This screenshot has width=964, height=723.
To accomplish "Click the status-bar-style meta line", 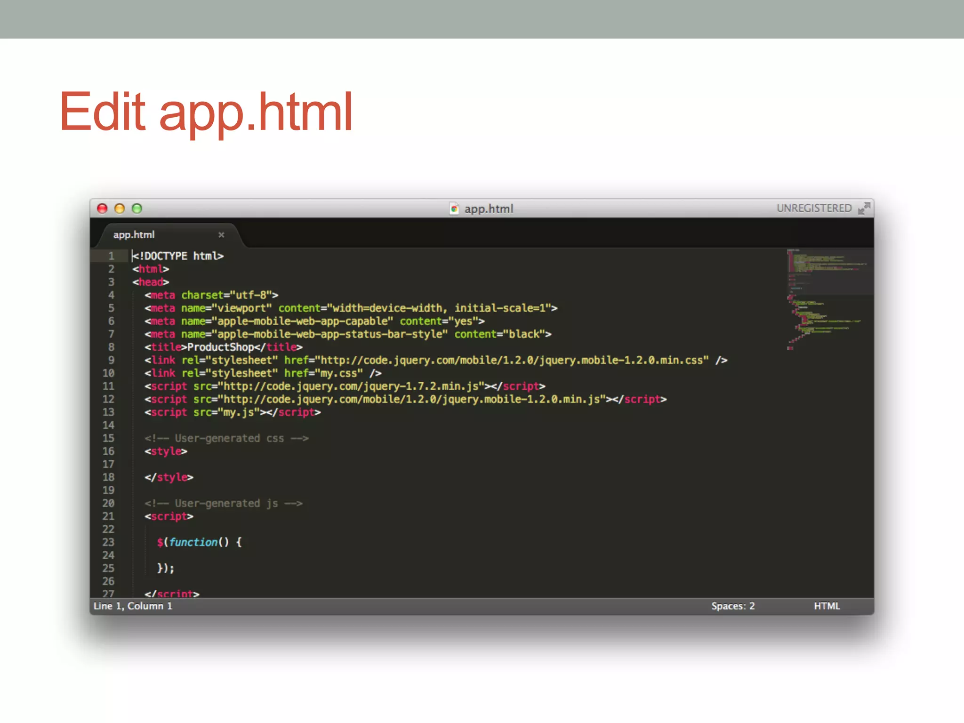I will tap(348, 334).
